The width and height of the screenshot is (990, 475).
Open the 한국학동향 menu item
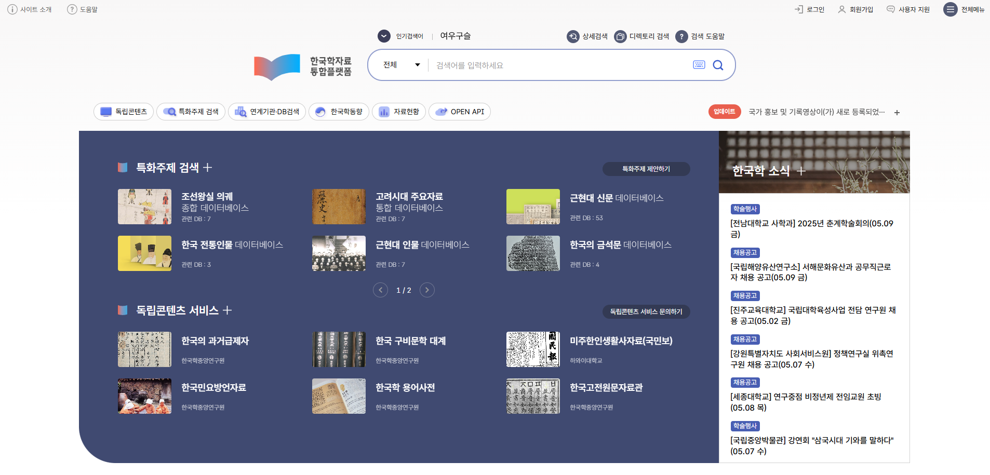(339, 112)
